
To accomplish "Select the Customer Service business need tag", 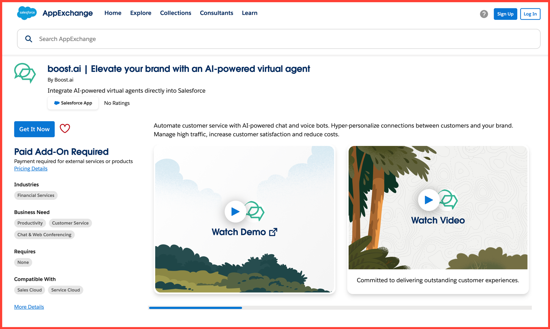I will 70,223.
